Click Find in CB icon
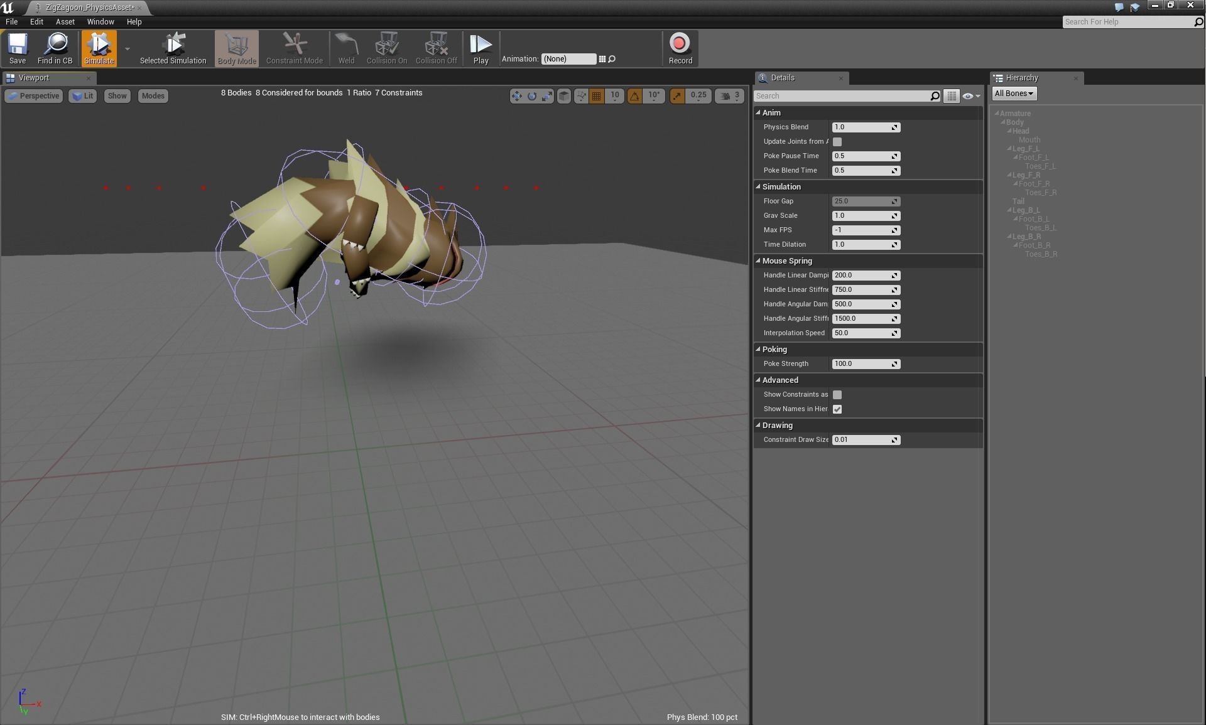Viewport: 1206px width, 725px height. [55, 48]
